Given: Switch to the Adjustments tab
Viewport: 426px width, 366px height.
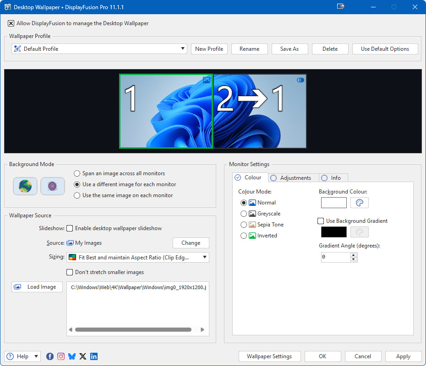Looking at the screenshot, I should 291,178.
